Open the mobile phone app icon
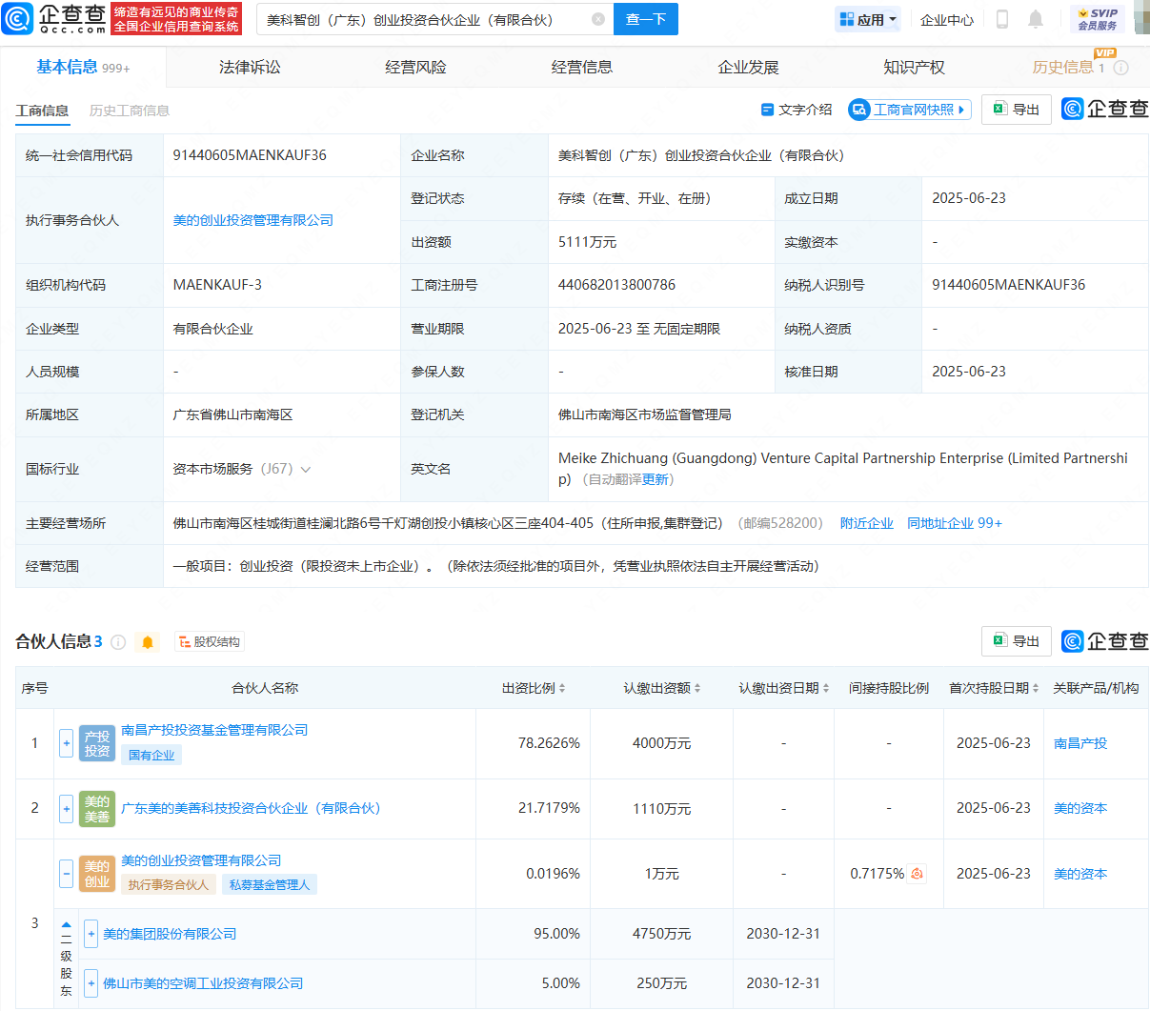The width and height of the screenshot is (1150, 1011). 1002,19
